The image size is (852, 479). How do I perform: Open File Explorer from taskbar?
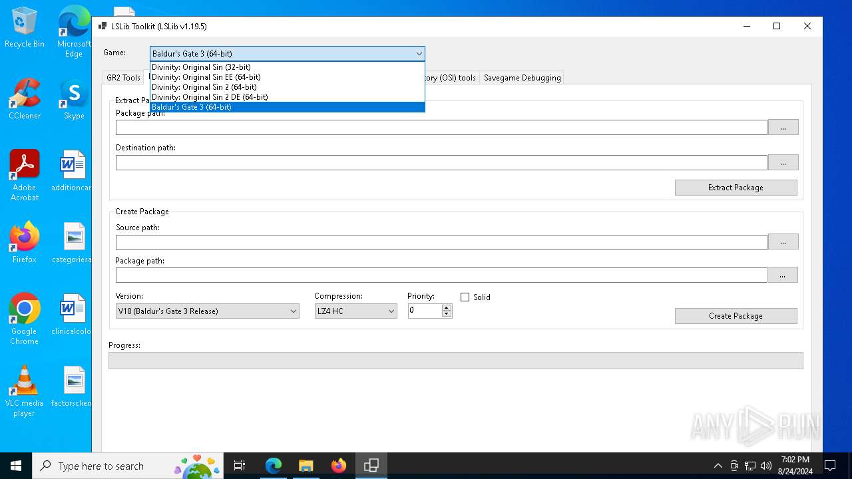(306, 466)
